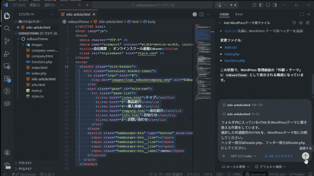Viewport: 314px width, 176px height.
Task: Open style.css in the file explorer
Action: point(37,96)
